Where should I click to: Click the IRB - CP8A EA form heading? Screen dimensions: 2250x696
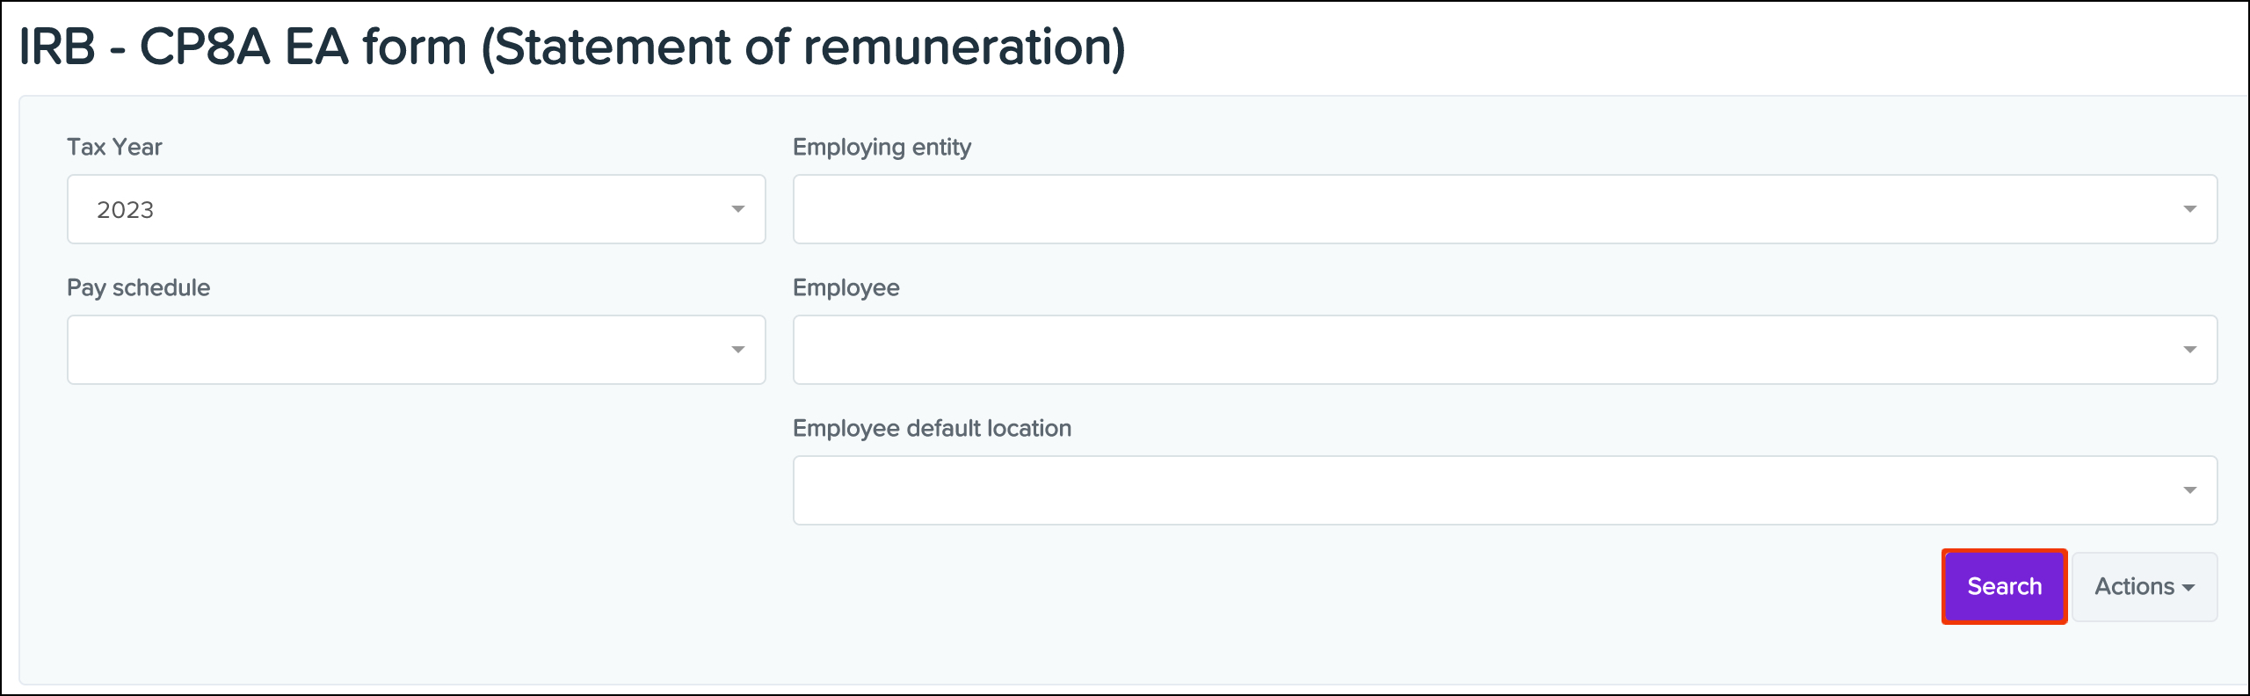(x=573, y=47)
